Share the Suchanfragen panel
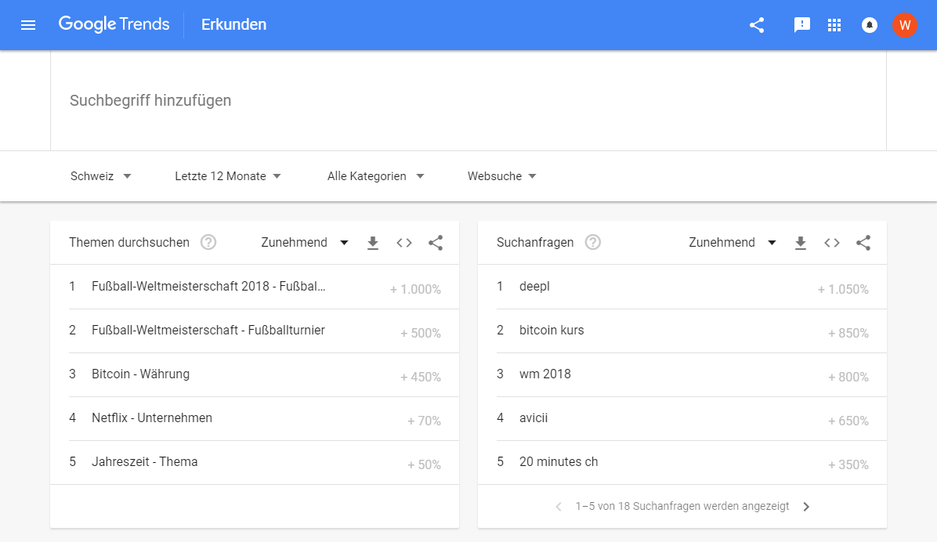 coord(863,243)
